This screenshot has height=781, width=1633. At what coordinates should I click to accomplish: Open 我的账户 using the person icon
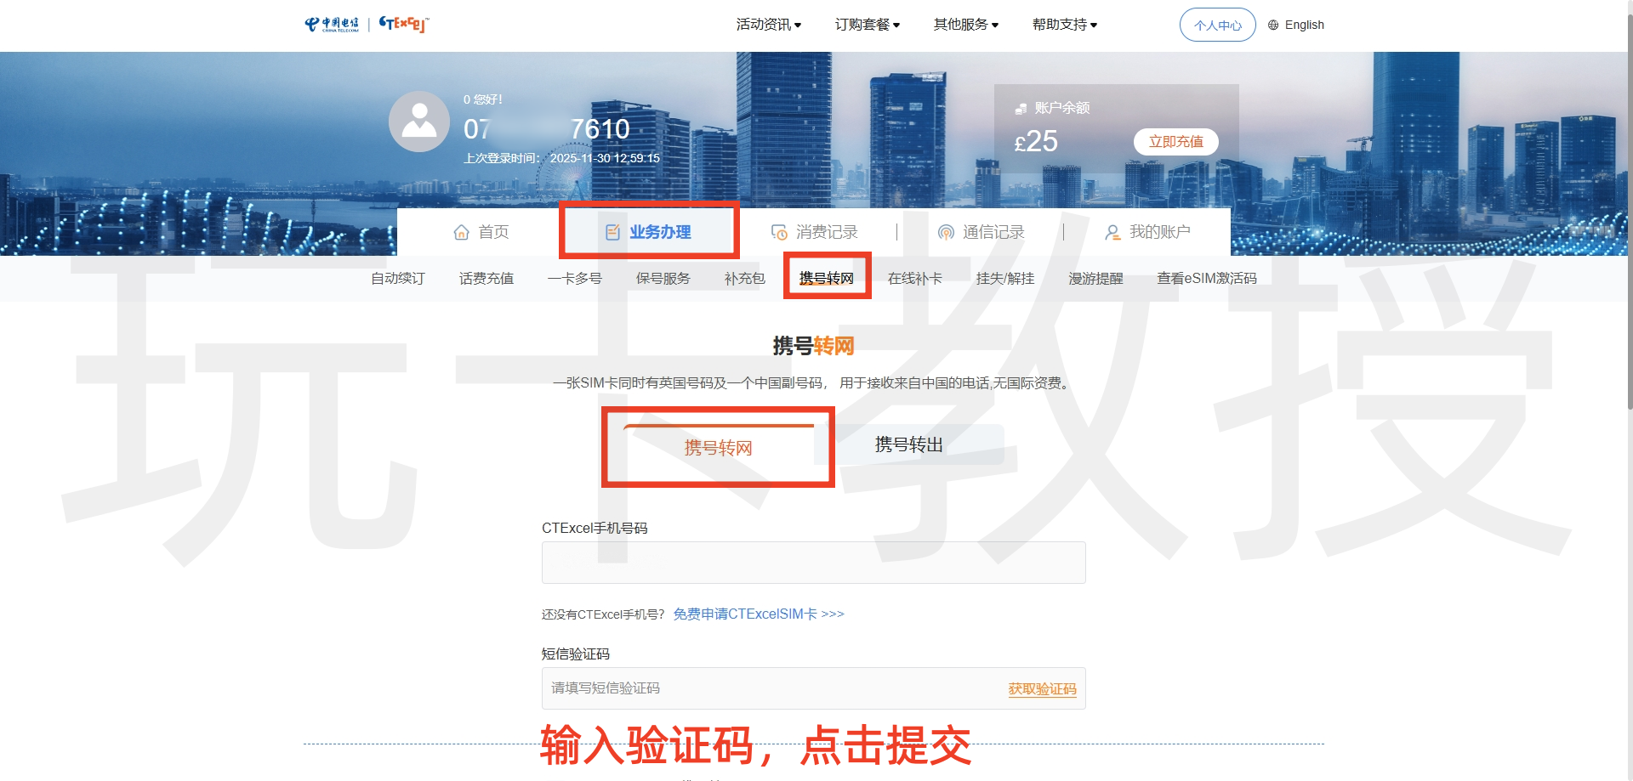click(1112, 232)
